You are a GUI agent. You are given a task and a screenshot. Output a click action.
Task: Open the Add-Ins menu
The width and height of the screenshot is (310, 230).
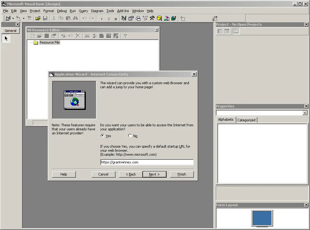pyautogui.click(x=123, y=11)
